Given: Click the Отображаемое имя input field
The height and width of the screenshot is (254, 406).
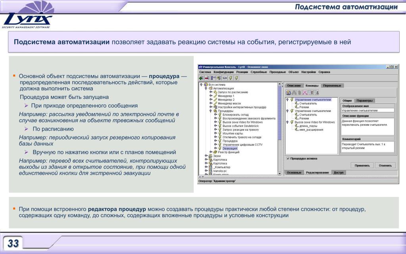Looking at the screenshot, I should (368, 110).
